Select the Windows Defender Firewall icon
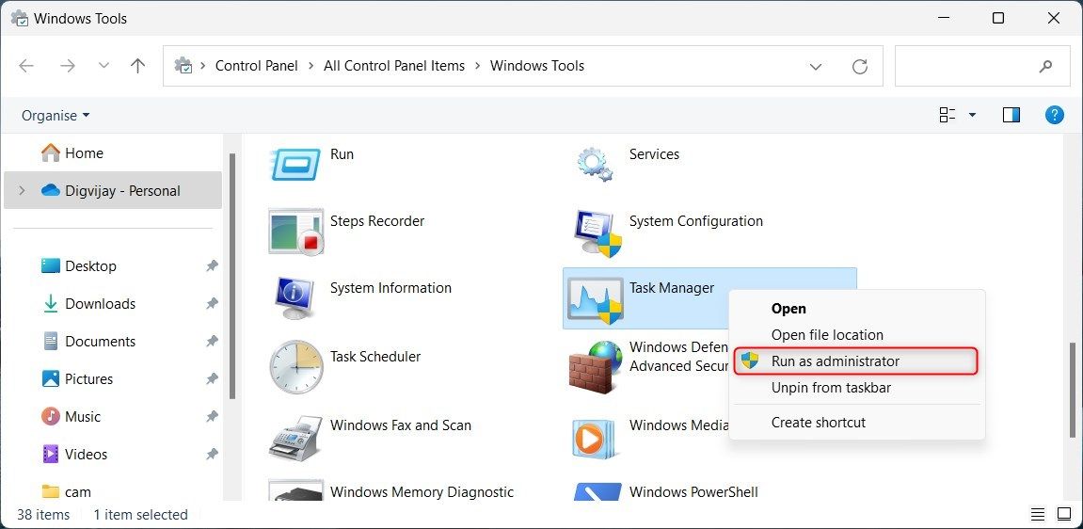 pyautogui.click(x=595, y=367)
